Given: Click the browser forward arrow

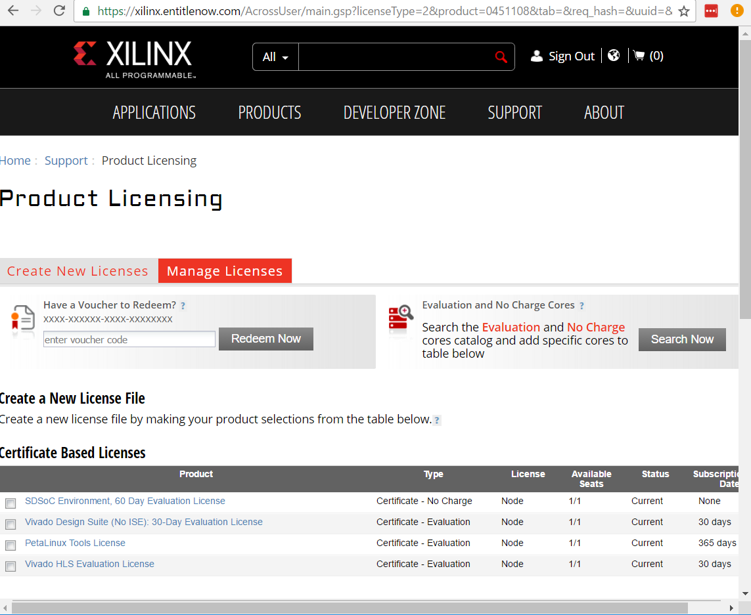Looking at the screenshot, I should pyautogui.click(x=36, y=11).
